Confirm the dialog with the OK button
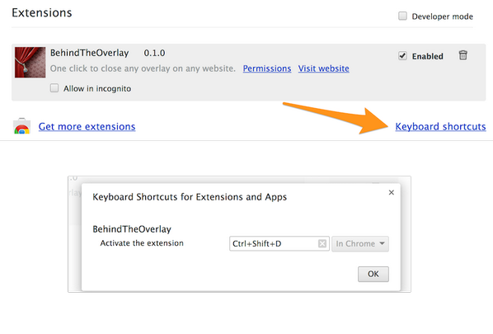The image size is (493, 334). [373, 274]
